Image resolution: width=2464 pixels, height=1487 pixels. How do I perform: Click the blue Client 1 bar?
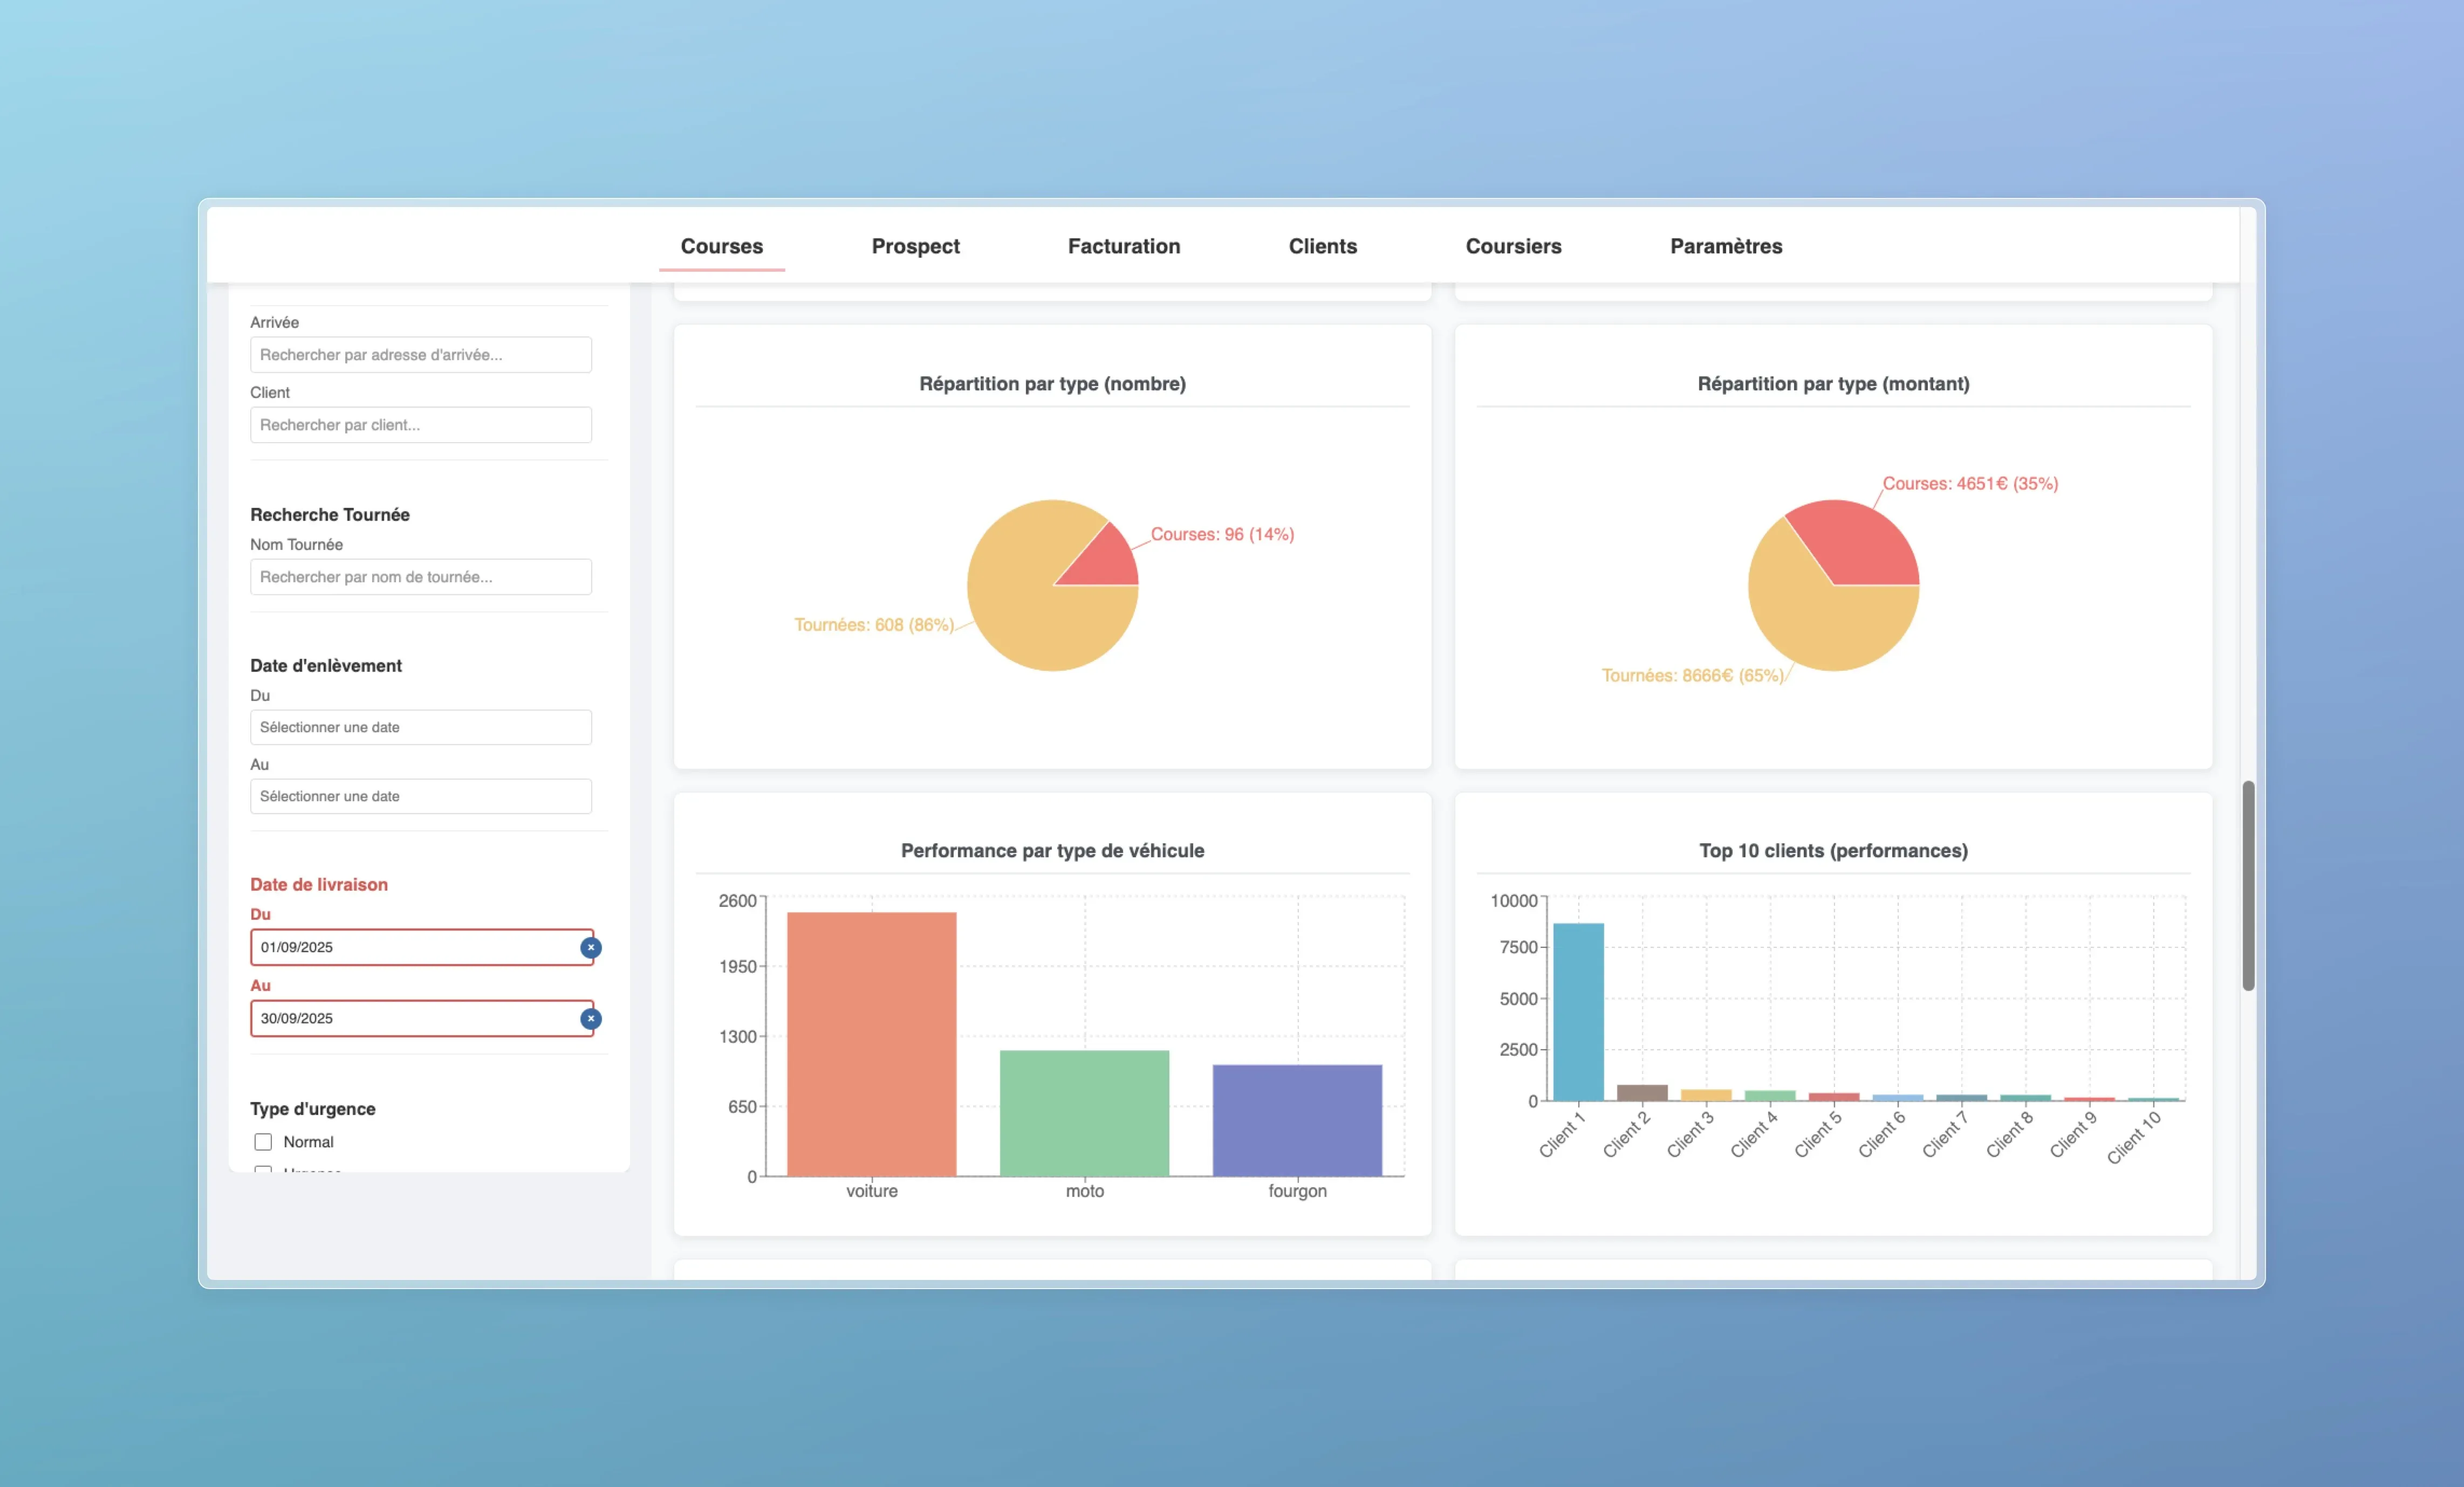[x=1578, y=1011]
